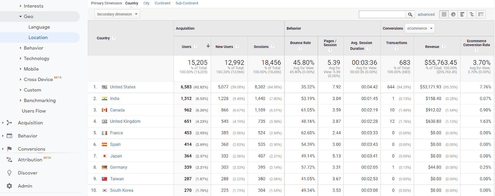
Task: Select the pivot table view icon
Action: tap(481, 15)
